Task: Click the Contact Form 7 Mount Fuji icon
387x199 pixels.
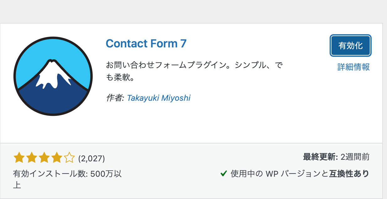Action: click(x=53, y=76)
